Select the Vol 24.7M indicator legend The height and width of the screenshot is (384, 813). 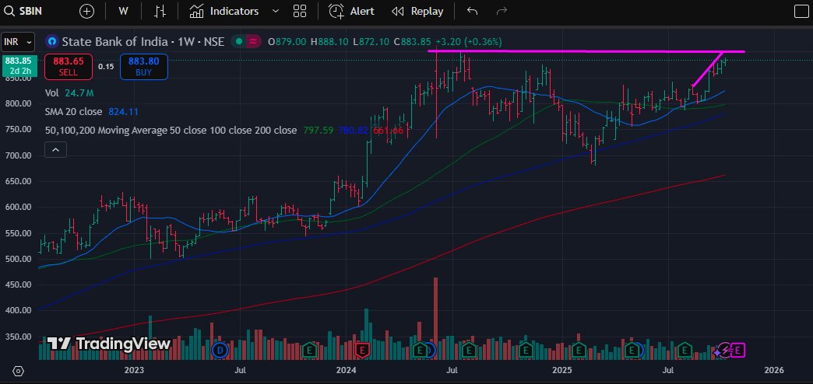pos(69,93)
